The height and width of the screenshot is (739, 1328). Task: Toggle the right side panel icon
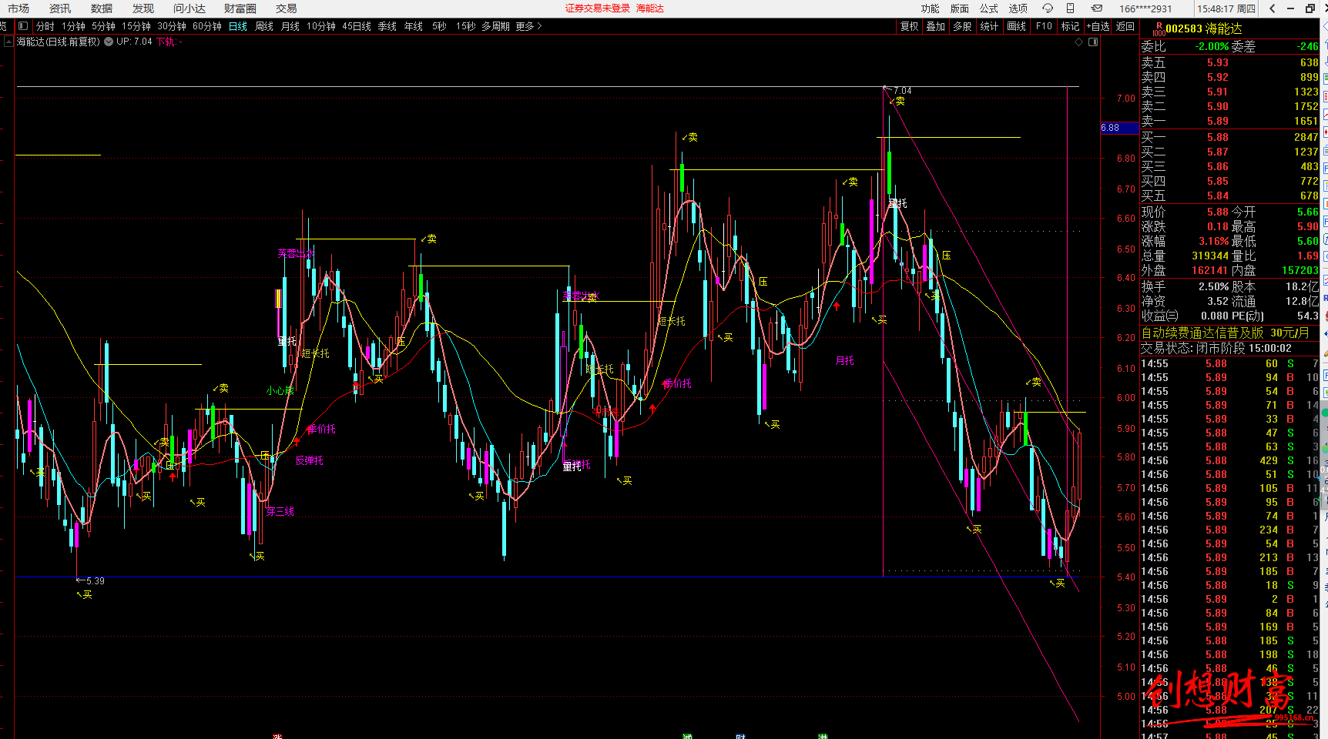(x=1093, y=42)
